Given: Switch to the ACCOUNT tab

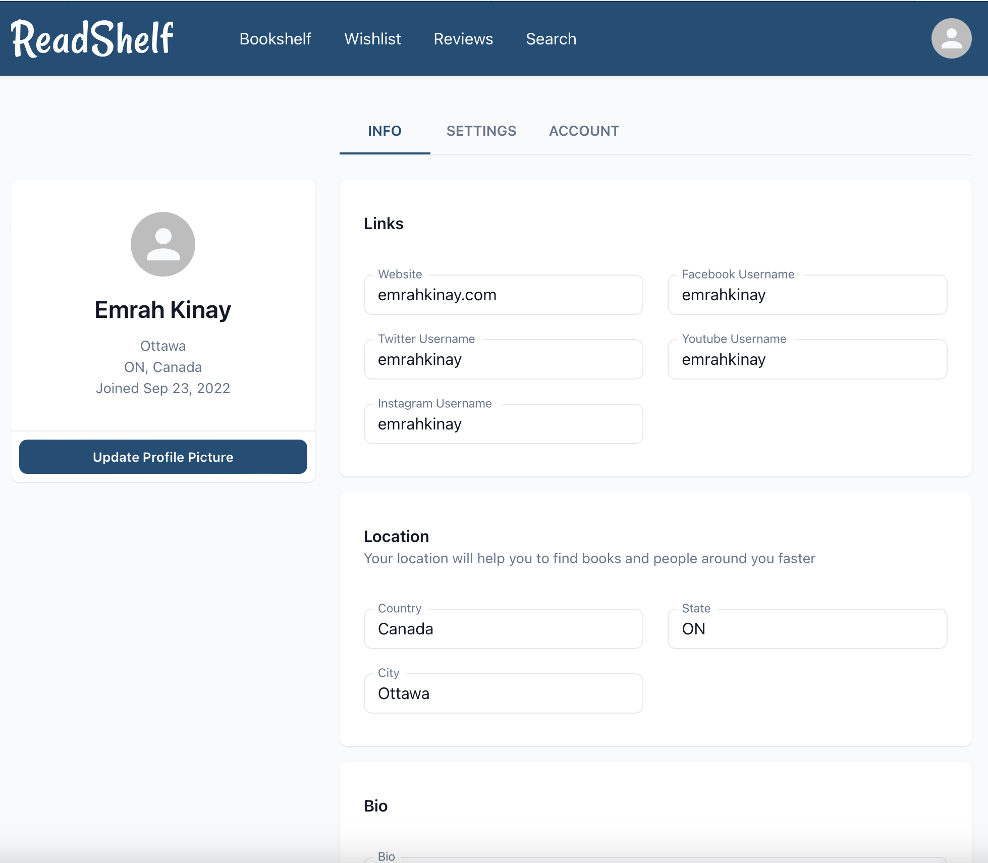Looking at the screenshot, I should tap(584, 131).
